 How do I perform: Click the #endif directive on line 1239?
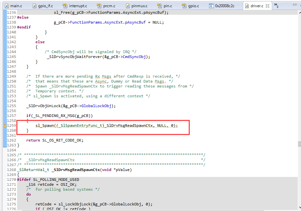(24, 27)
